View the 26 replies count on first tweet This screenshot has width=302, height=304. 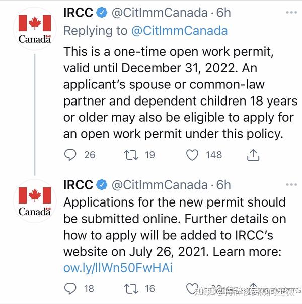(x=90, y=155)
